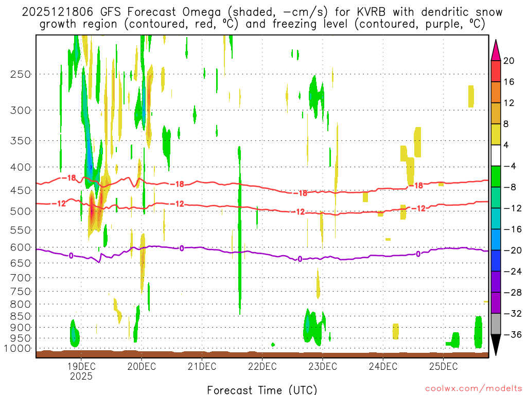Image resolution: width=527 pixels, height=395 pixels.
Task: Click the coolwx.com/modelts link
Action: [473, 389]
